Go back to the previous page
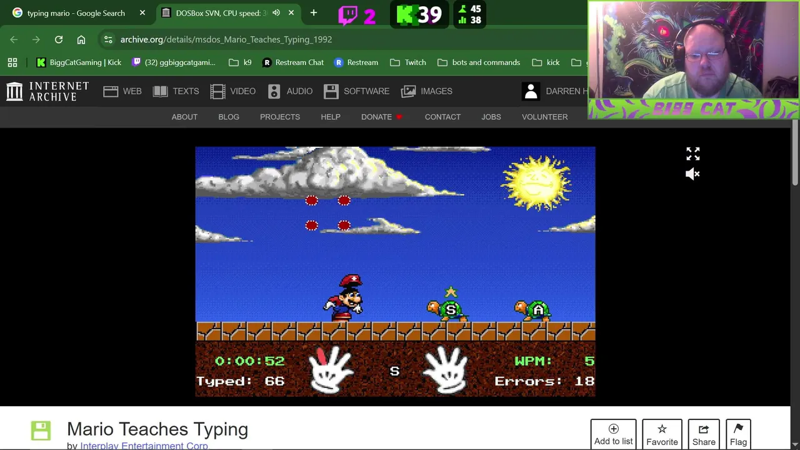This screenshot has height=450, width=800. click(x=14, y=39)
